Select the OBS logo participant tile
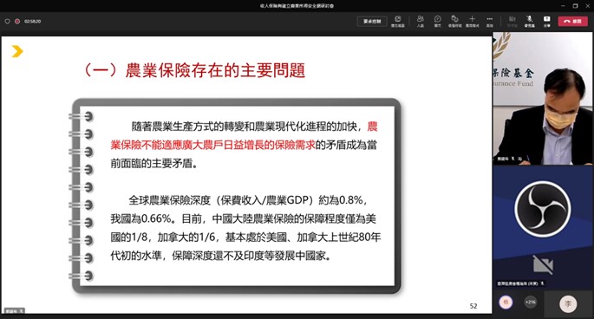Viewport: 594px width, 319px height. click(543, 226)
